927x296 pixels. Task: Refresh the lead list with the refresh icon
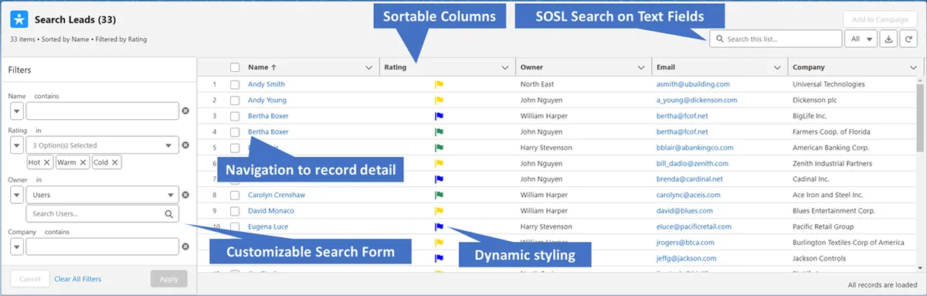tap(908, 39)
